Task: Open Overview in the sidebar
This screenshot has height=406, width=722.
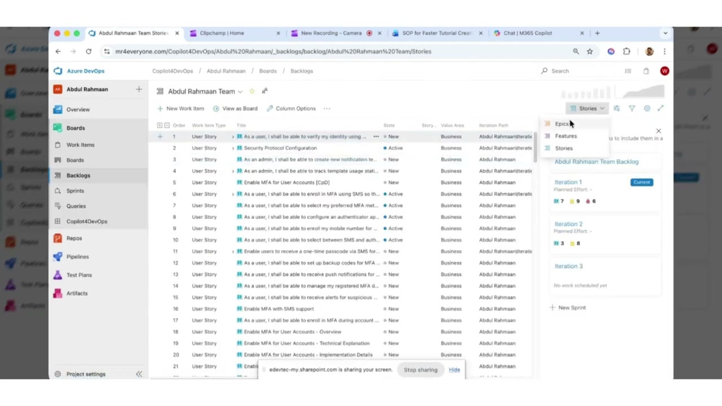Action: pyautogui.click(x=78, y=109)
